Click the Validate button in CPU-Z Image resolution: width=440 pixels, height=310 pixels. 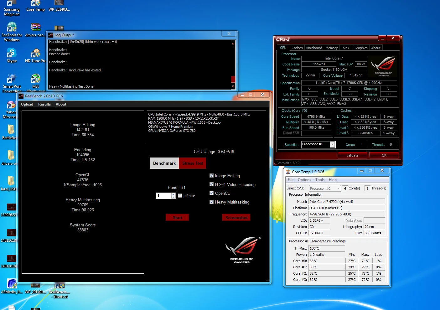tap(352, 155)
